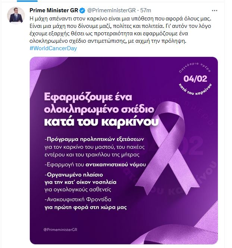The height and width of the screenshot is (248, 232).
Task: Click tweet text starting 'Η μάχη απέναντι στον καρκίνο'
Action: [120, 19]
